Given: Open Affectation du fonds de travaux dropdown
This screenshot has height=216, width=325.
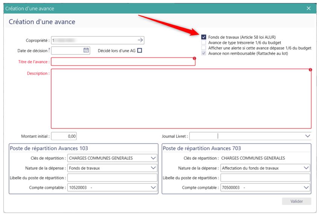Looking at the screenshot, I should click(306, 168).
